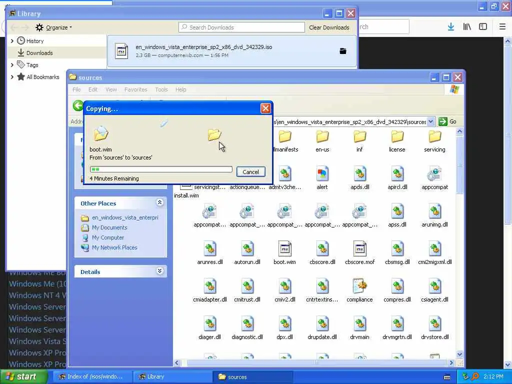Toggle the Firefox sidebar icon

click(x=483, y=27)
